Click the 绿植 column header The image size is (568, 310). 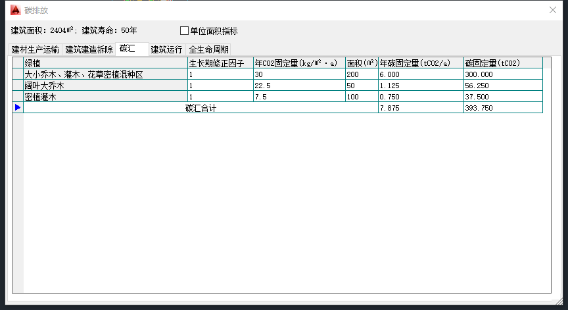pyautogui.click(x=105, y=63)
